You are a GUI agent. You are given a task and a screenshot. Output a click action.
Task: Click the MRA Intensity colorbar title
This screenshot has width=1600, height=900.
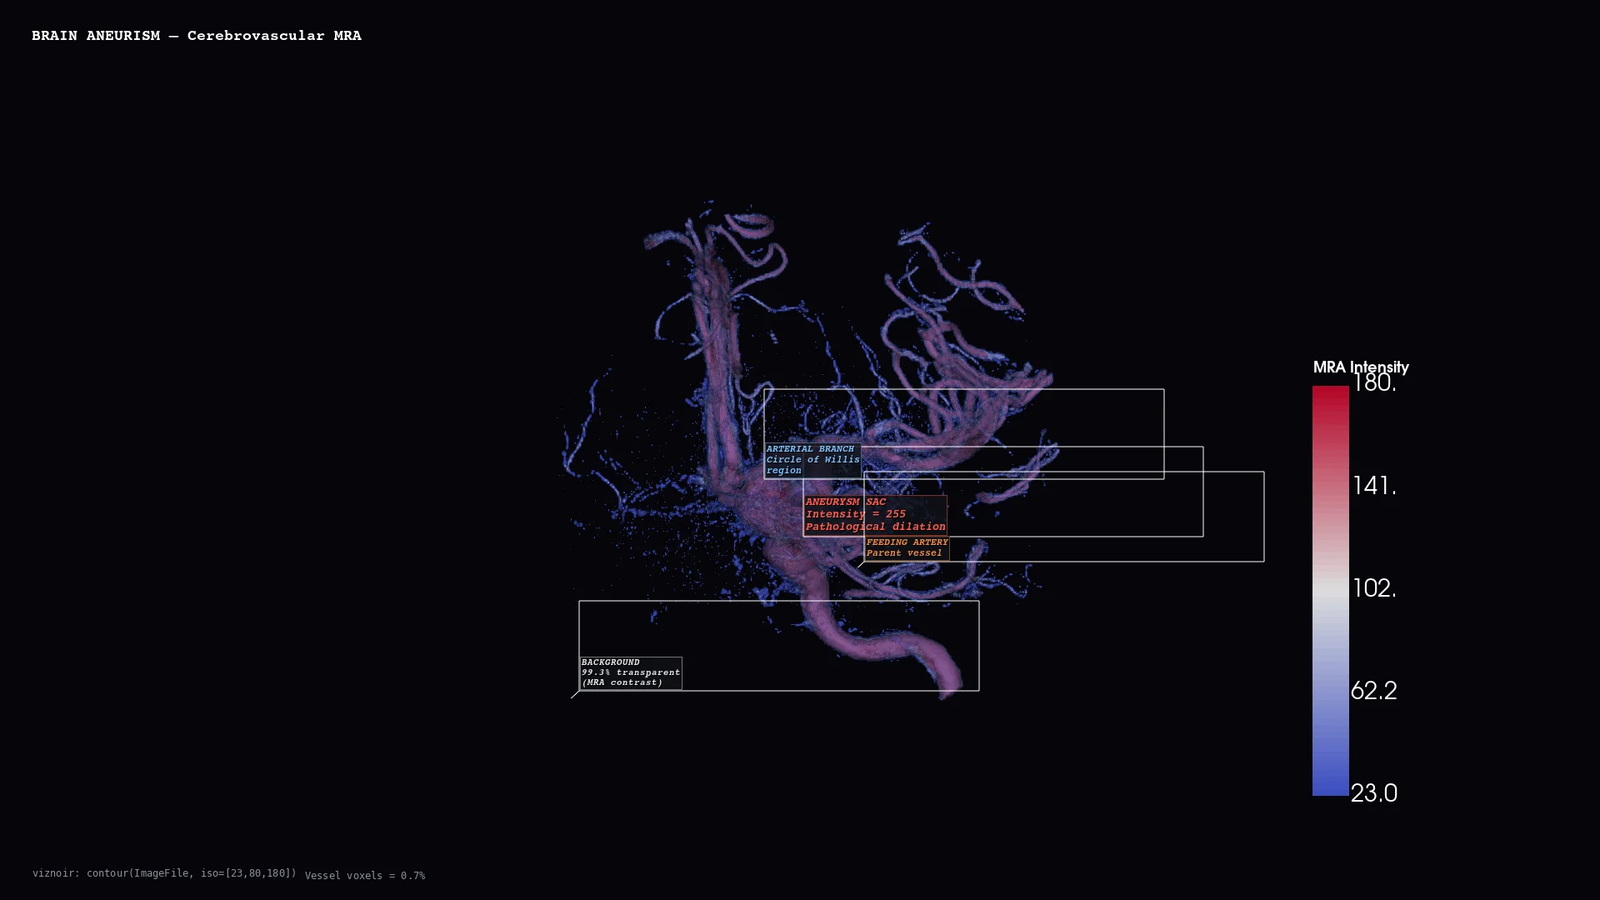click(1360, 367)
